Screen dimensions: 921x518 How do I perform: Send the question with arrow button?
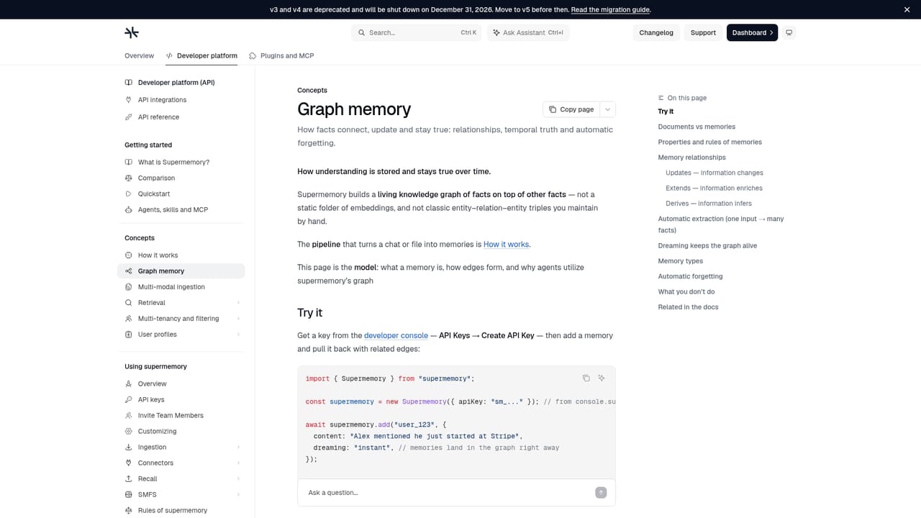(601, 493)
